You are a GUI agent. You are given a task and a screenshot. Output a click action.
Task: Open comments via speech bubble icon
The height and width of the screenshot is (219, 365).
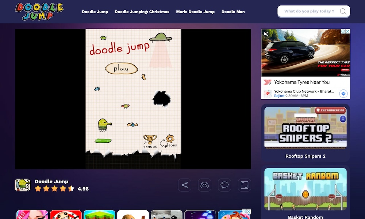pos(224,185)
